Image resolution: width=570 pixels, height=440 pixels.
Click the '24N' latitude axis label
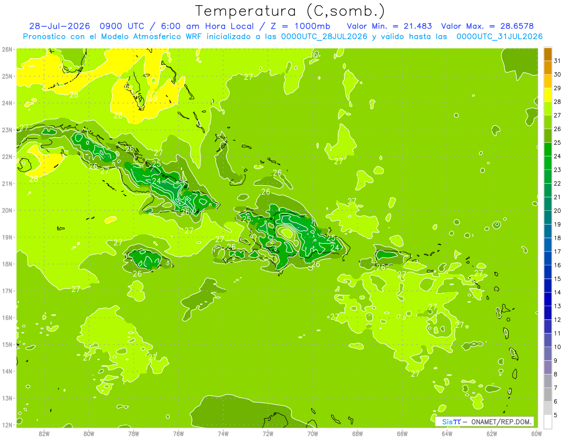[7, 103]
